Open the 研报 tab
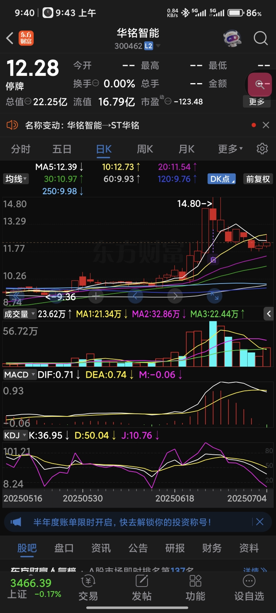Screen dimensions: 276x613 point(175,548)
